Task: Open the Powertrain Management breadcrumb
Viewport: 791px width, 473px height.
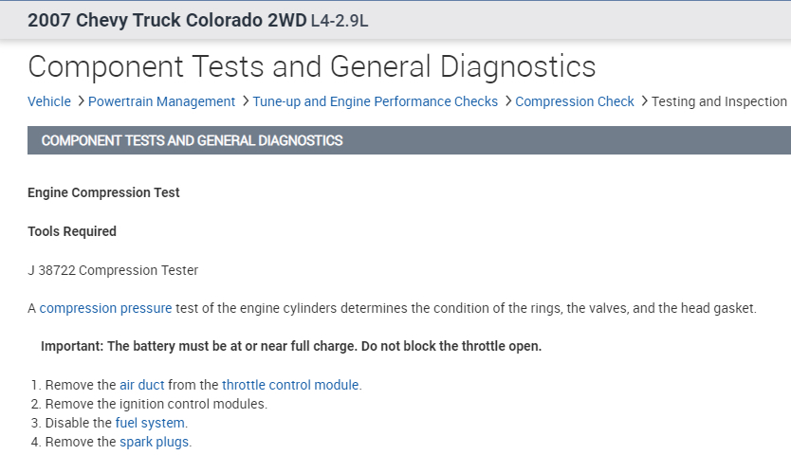Action: coord(161,101)
